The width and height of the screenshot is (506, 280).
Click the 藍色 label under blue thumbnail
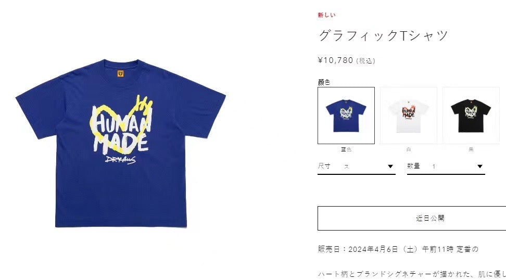(346, 149)
